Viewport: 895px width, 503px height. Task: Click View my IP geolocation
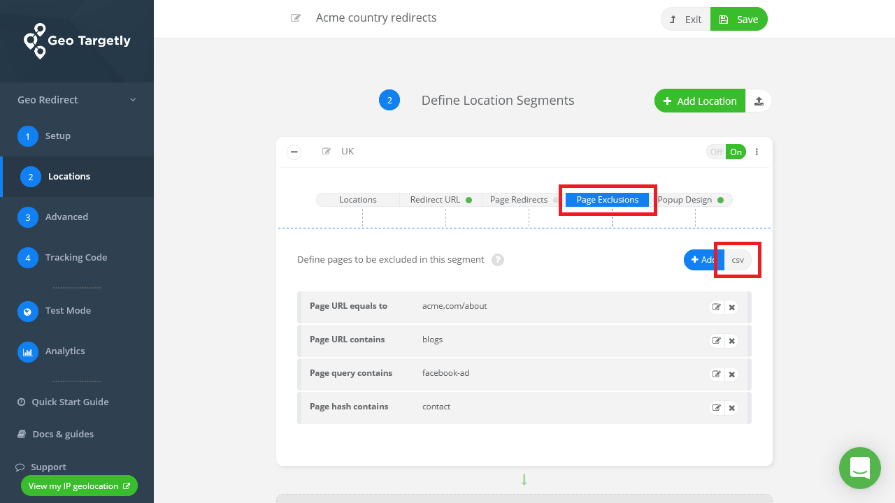(x=79, y=486)
